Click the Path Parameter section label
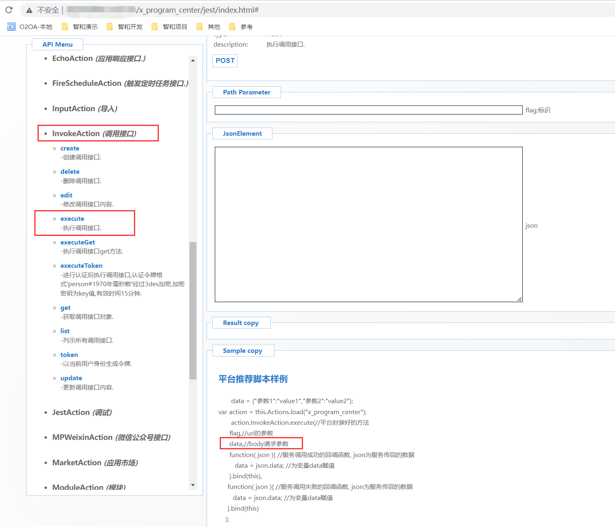Viewport: 615px width, 527px height. point(247,92)
